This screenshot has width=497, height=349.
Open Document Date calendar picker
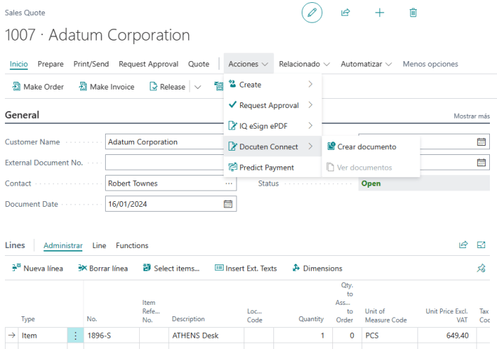click(228, 204)
